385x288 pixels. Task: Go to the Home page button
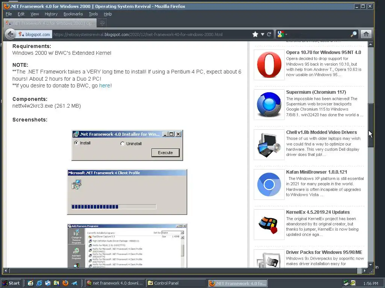coord(366,34)
